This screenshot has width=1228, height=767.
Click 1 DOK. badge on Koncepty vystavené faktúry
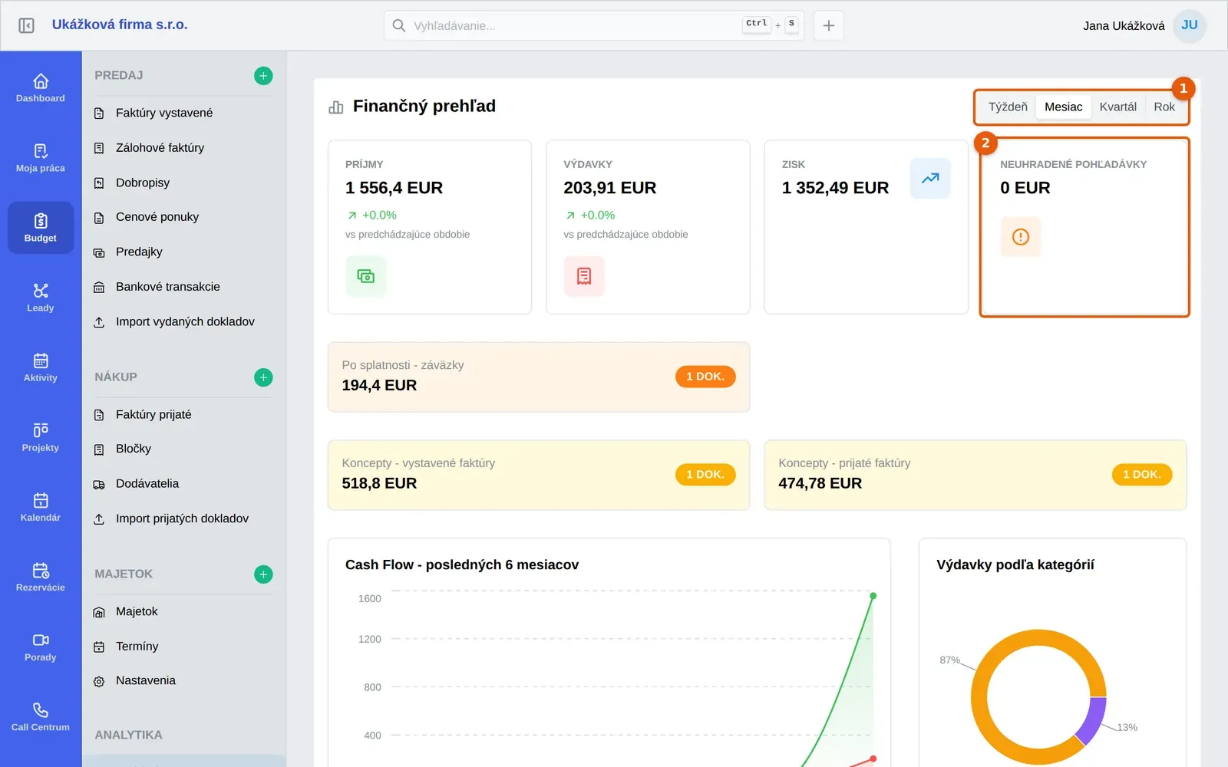(705, 475)
